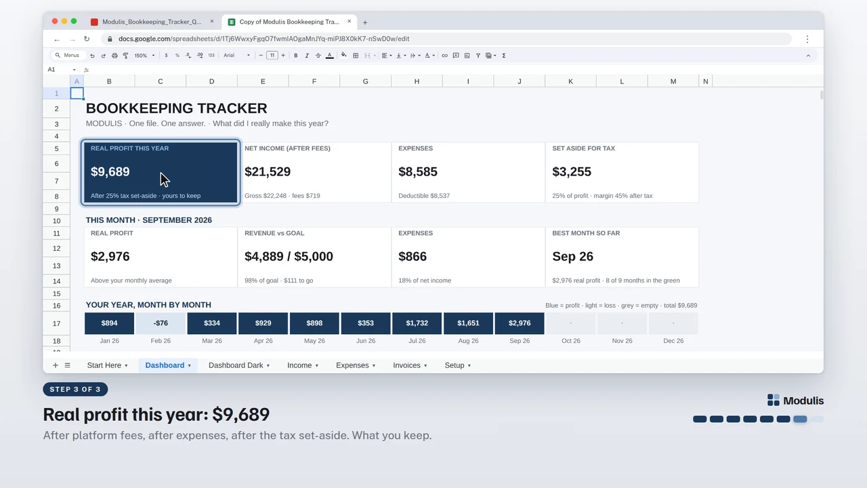Screen dimensions: 867x488
Task: Open the Invoices sheet tab
Action: pos(410,365)
